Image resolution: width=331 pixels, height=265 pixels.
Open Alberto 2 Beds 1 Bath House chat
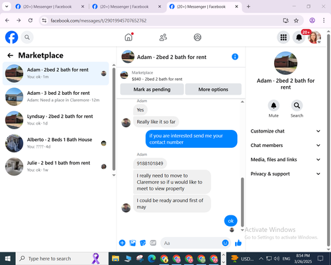point(56,143)
